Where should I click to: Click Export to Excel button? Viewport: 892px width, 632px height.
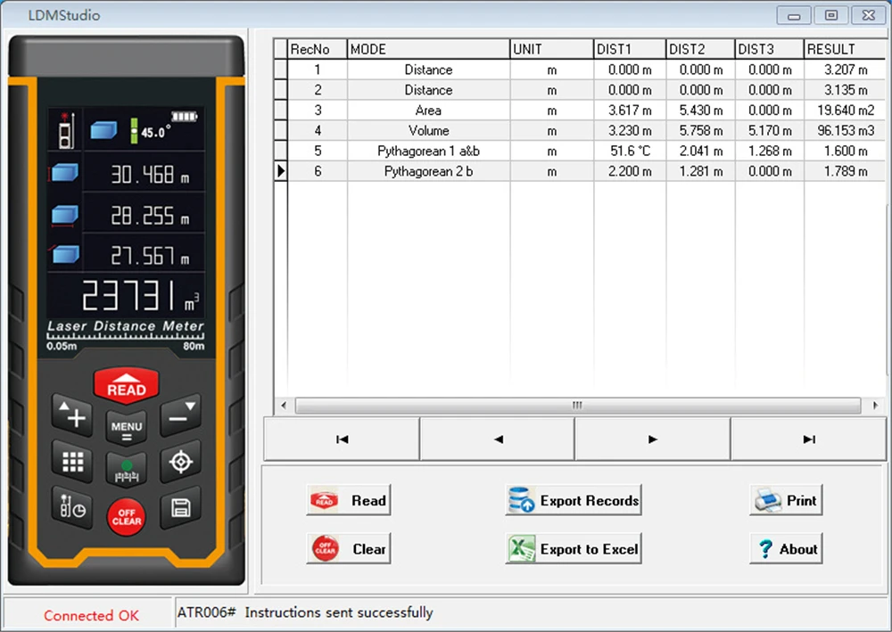click(x=573, y=548)
